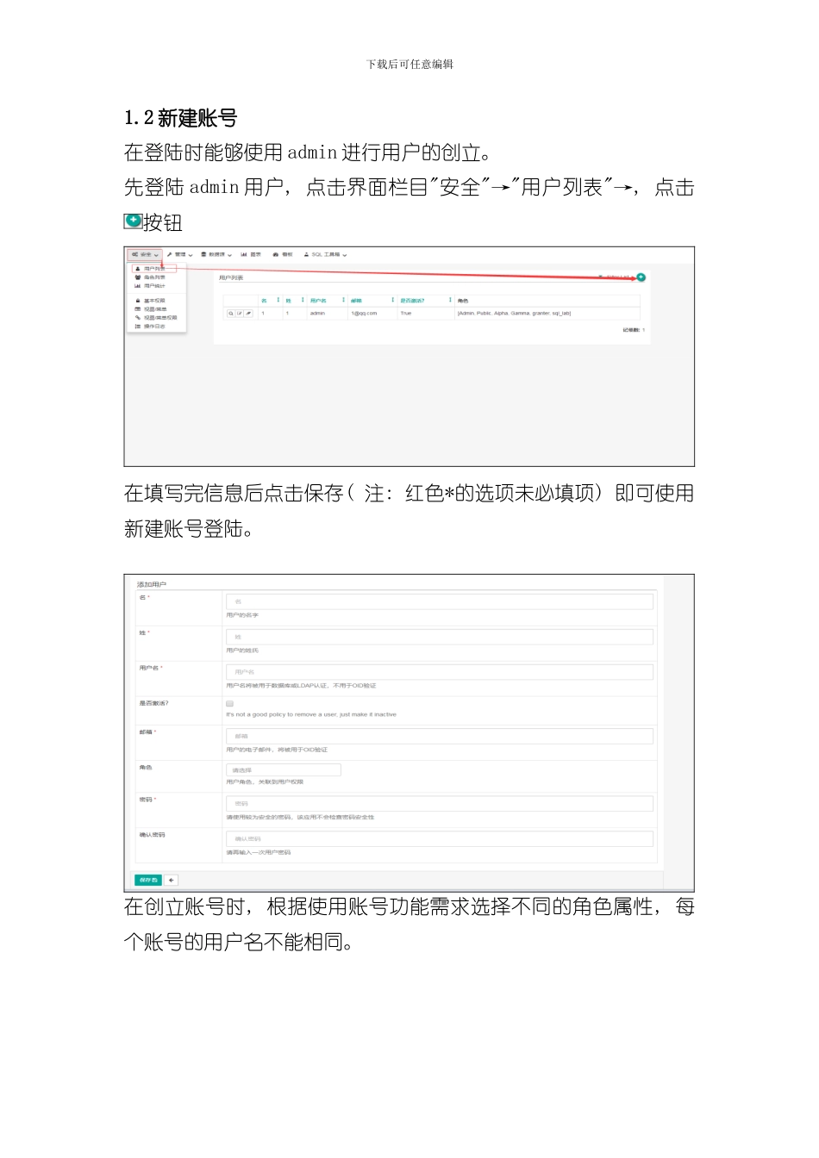
Task: Click the '记录数: 1' record count text
Action: [x=634, y=330]
